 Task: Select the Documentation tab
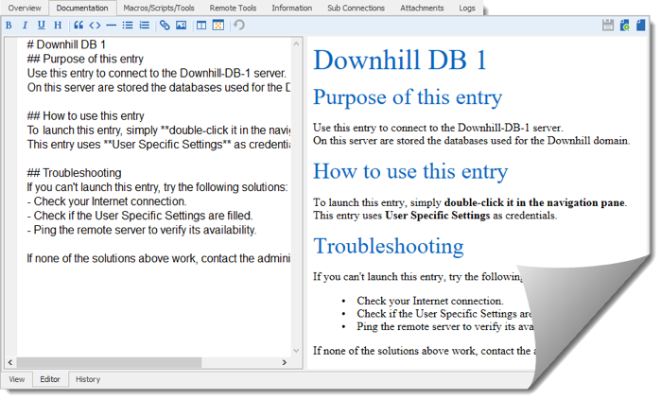[x=81, y=8]
